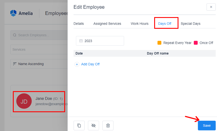Image resolution: width=217 pixels, height=131 pixels.
Task: Click the janedow@example email text
Action: (51, 104)
